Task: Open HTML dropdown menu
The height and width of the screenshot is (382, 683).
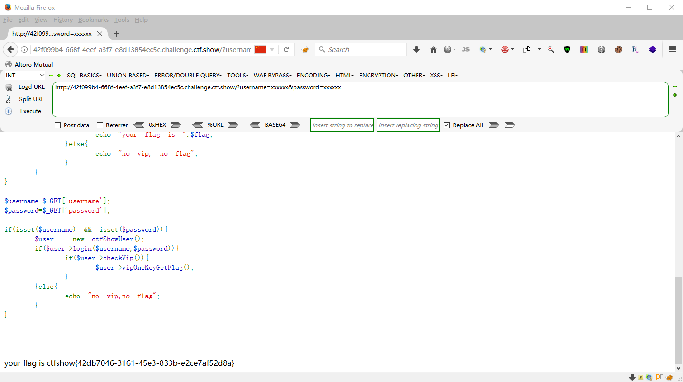Action: (x=345, y=76)
